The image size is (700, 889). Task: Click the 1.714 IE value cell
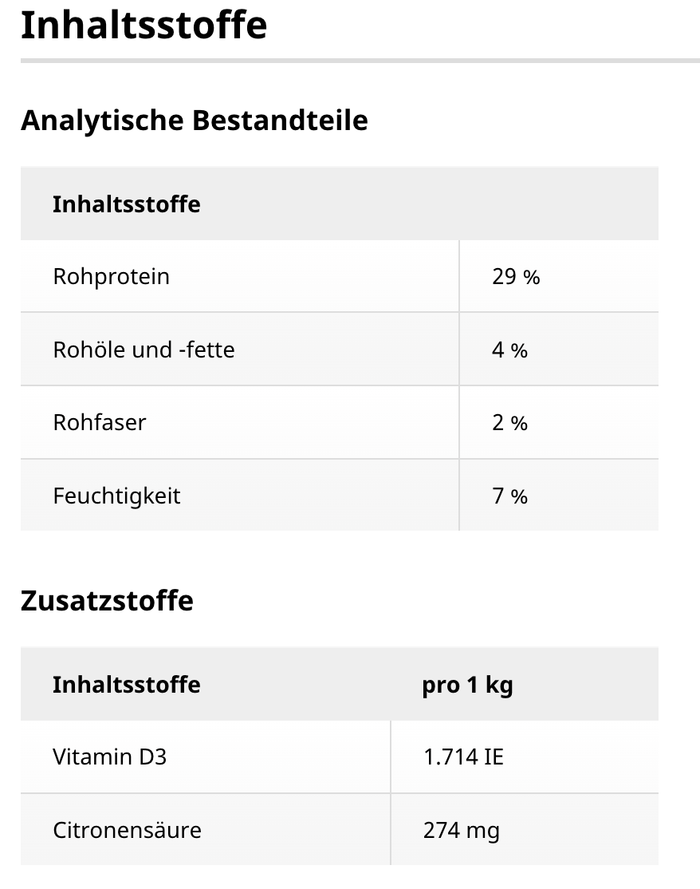(463, 757)
